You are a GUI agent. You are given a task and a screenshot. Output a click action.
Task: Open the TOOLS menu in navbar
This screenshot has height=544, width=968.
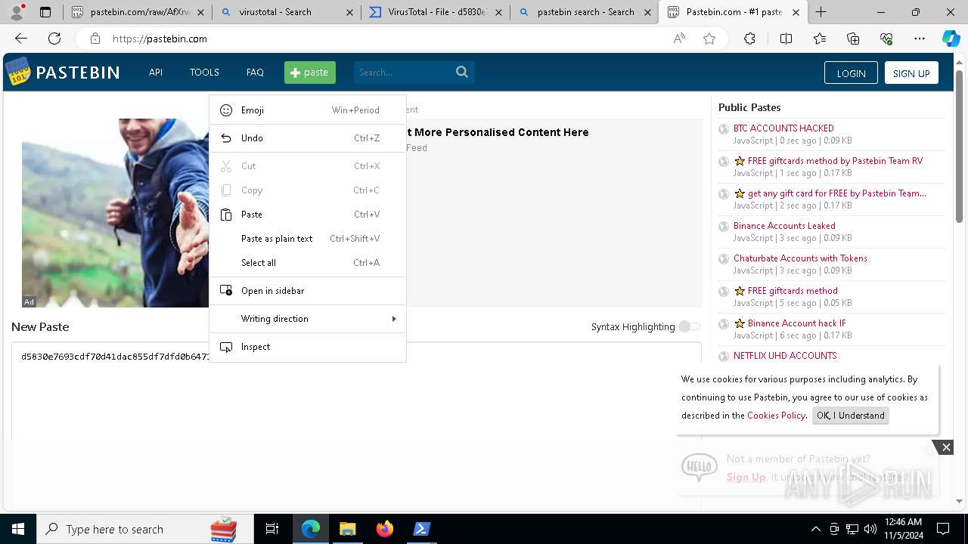coord(204,73)
